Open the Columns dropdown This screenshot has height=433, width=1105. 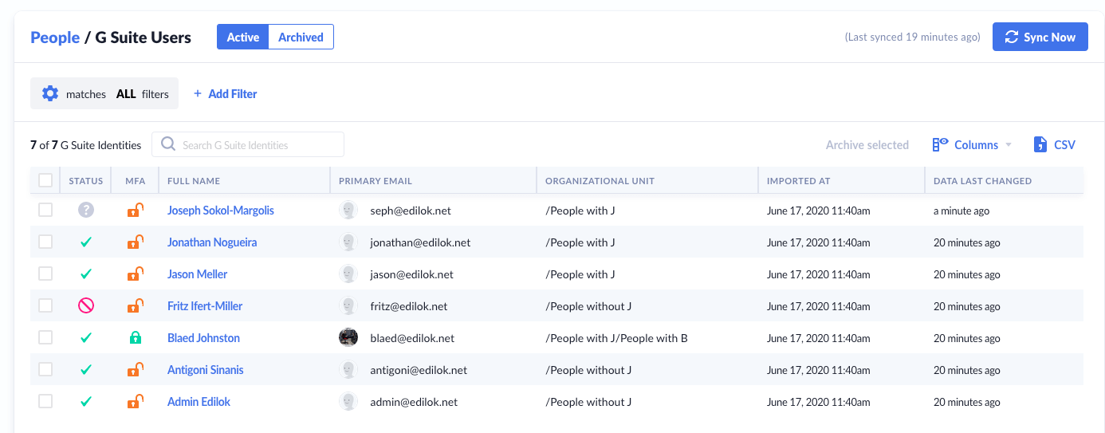point(973,145)
